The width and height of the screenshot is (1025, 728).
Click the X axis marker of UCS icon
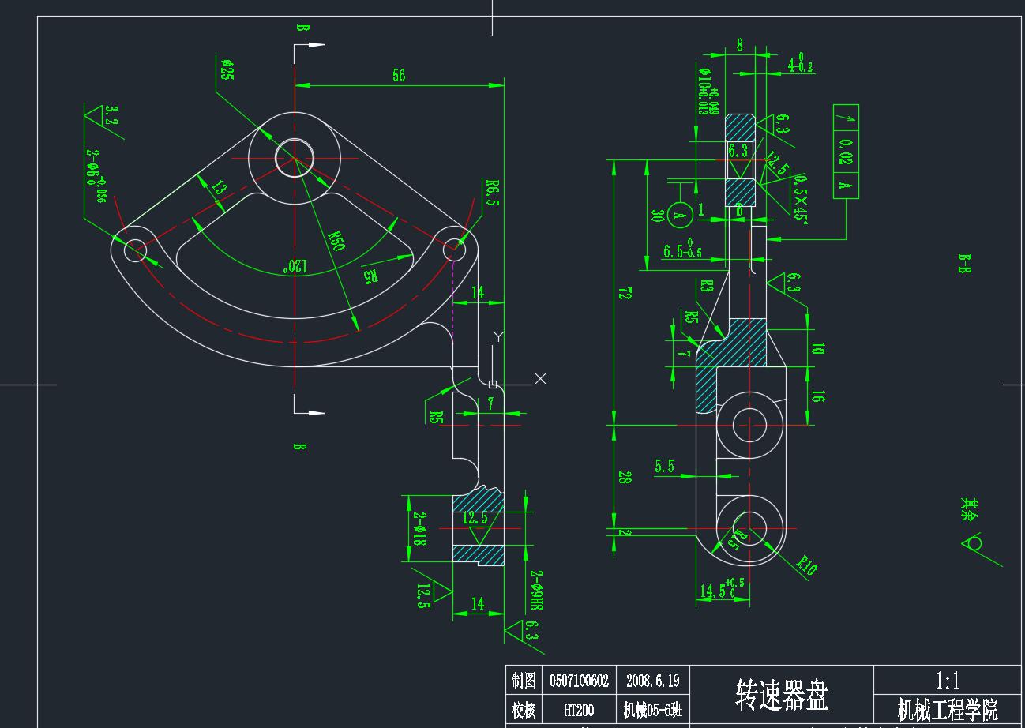(540, 379)
